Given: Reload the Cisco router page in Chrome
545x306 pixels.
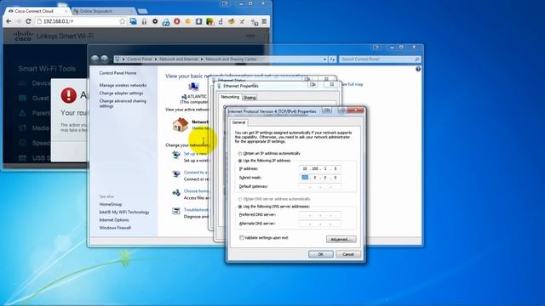Looking at the screenshot, I should tap(28, 21).
